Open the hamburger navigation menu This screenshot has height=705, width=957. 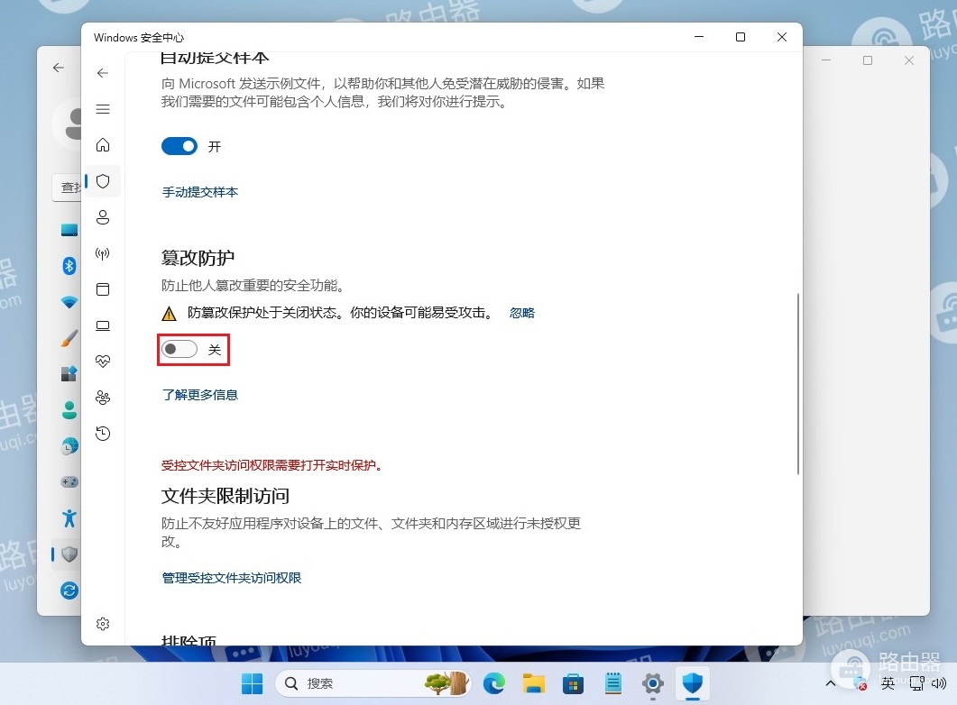point(103,109)
